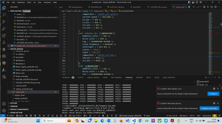Click the COM1 port in status bar
This screenshot has width=222, height=124.
[x=10, y=116]
